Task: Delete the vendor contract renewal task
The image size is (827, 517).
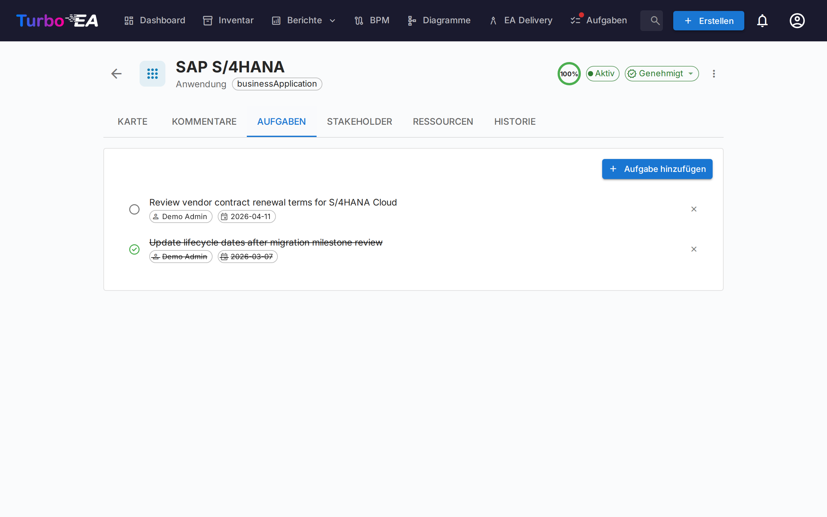Action: (693, 209)
